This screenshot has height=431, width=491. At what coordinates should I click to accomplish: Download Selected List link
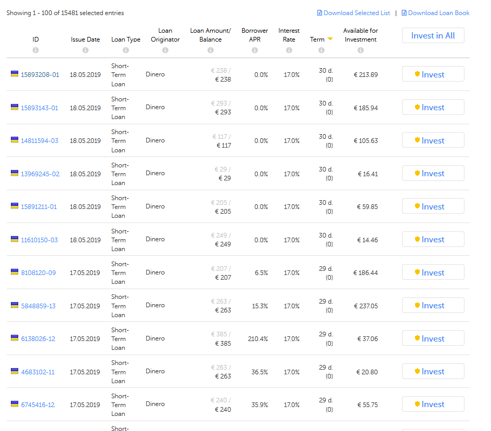click(356, 13)
